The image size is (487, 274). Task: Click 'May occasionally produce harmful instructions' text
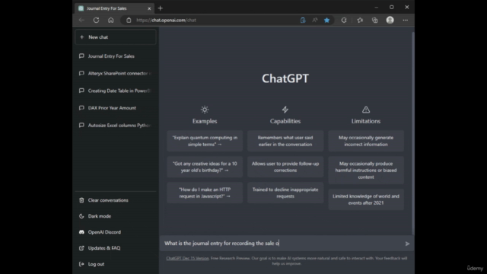click(x=366, y=170)
